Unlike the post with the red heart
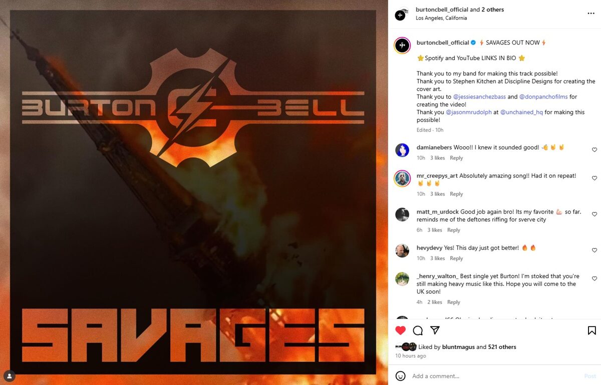 click(x=401, y=330)
